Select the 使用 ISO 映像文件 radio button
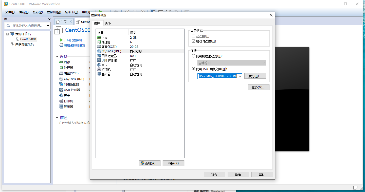The height and width of the screenshot is (192, 365). tap(194, 69)
